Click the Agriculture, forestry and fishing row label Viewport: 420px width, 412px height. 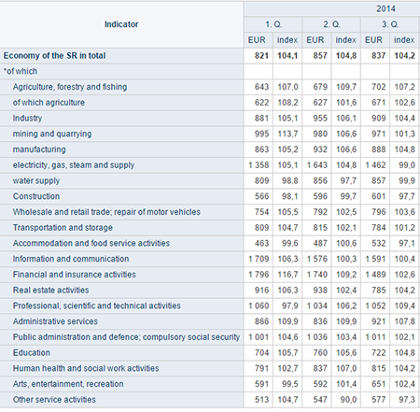click(70, 87)
